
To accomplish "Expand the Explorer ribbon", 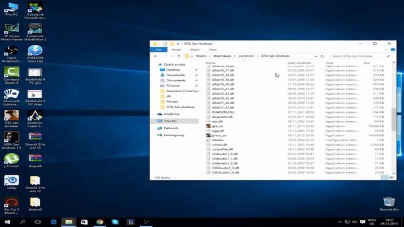I will [386, 49].
